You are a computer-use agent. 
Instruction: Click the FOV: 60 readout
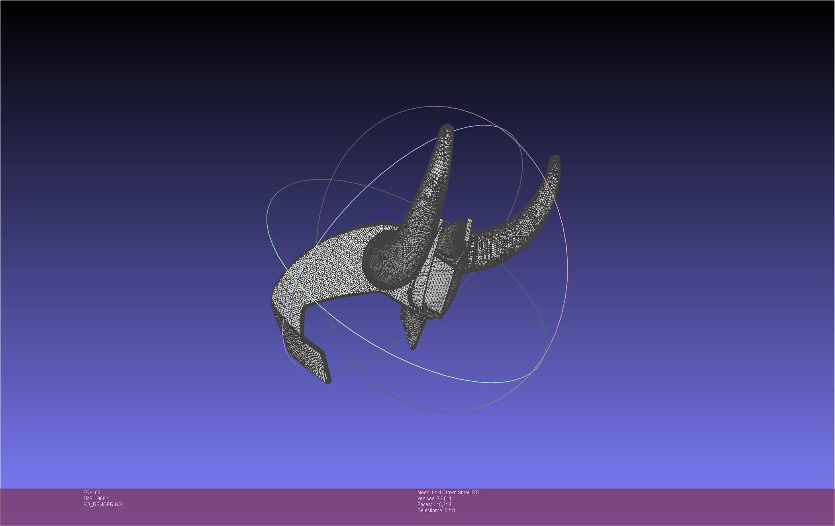click(92, 493)
